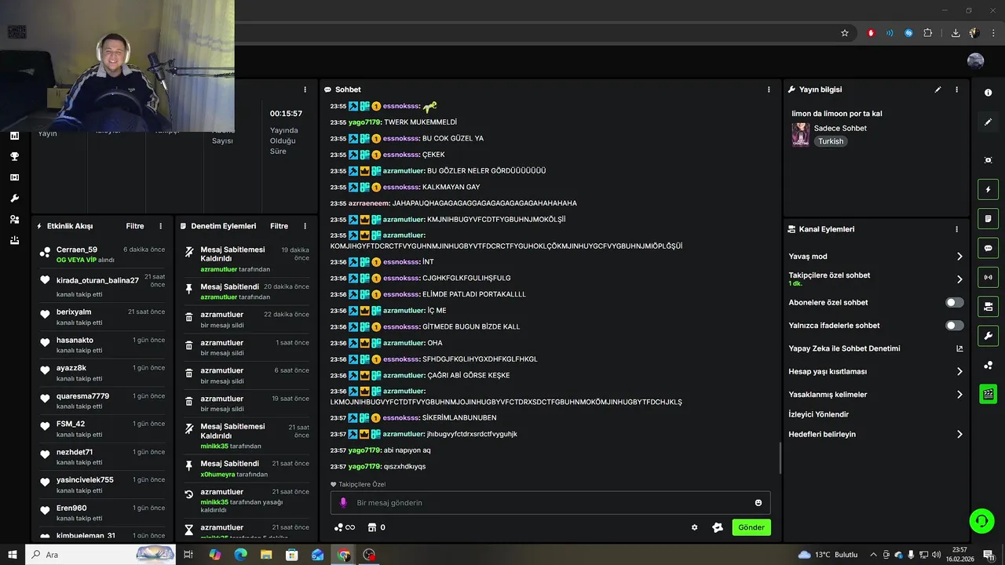Click minikk35 in Mesaj Sabitlemesi Kaldırıldı entry
The width and height of the screenshot is (1005, 565).
click(x=214, y=446)
